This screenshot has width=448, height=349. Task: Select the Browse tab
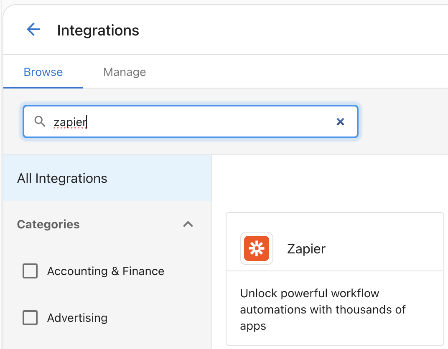(x=43, y=72)
